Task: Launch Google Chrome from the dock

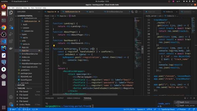Action: coord(4,27)
